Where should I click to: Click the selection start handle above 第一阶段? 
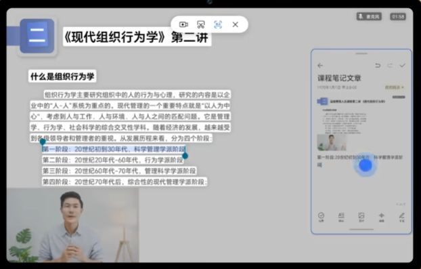point(43,142)
